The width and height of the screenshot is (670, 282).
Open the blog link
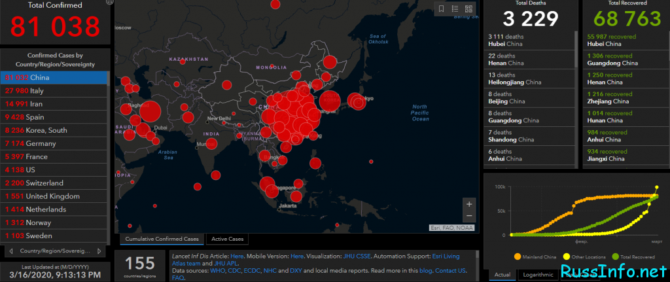click(x=426, y=271)
